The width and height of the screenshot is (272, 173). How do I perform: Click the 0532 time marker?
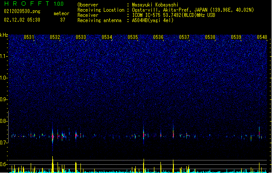(x=55, y=37)
